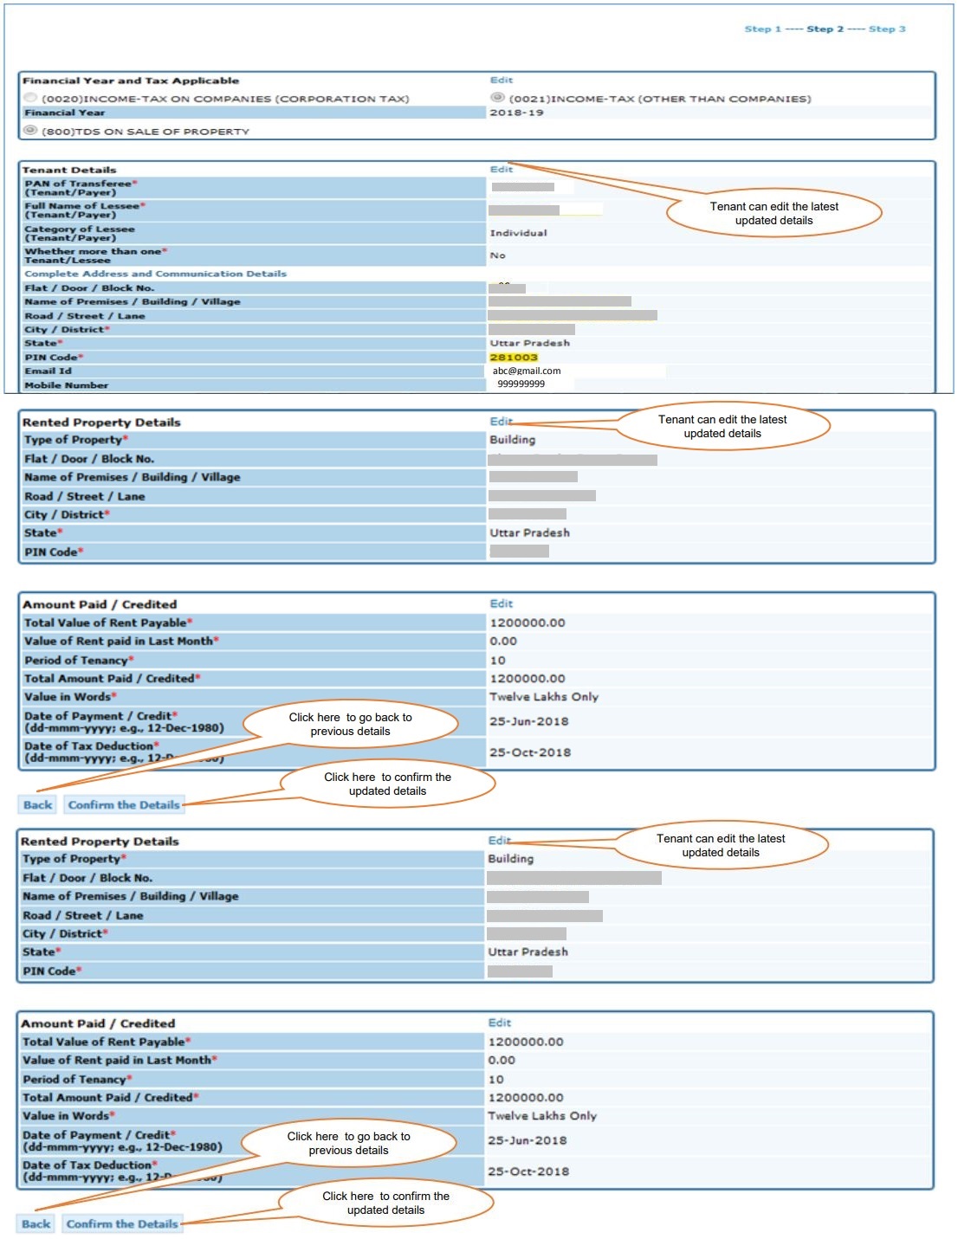Click the bottom Back button

click(36, 1223)
